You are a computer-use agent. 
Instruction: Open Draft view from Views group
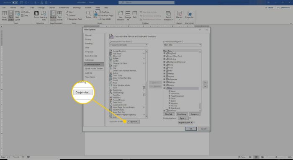tap(25, 15)
